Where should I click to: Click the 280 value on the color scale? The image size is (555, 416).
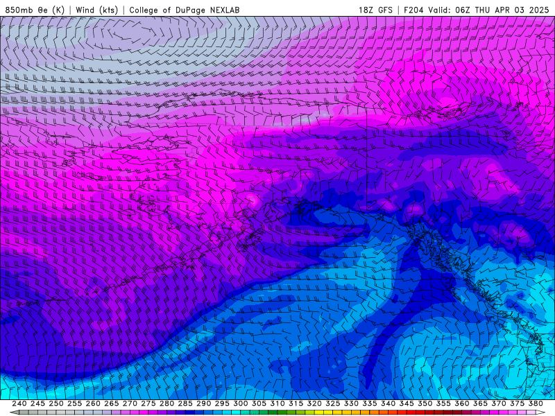[166, 404]
